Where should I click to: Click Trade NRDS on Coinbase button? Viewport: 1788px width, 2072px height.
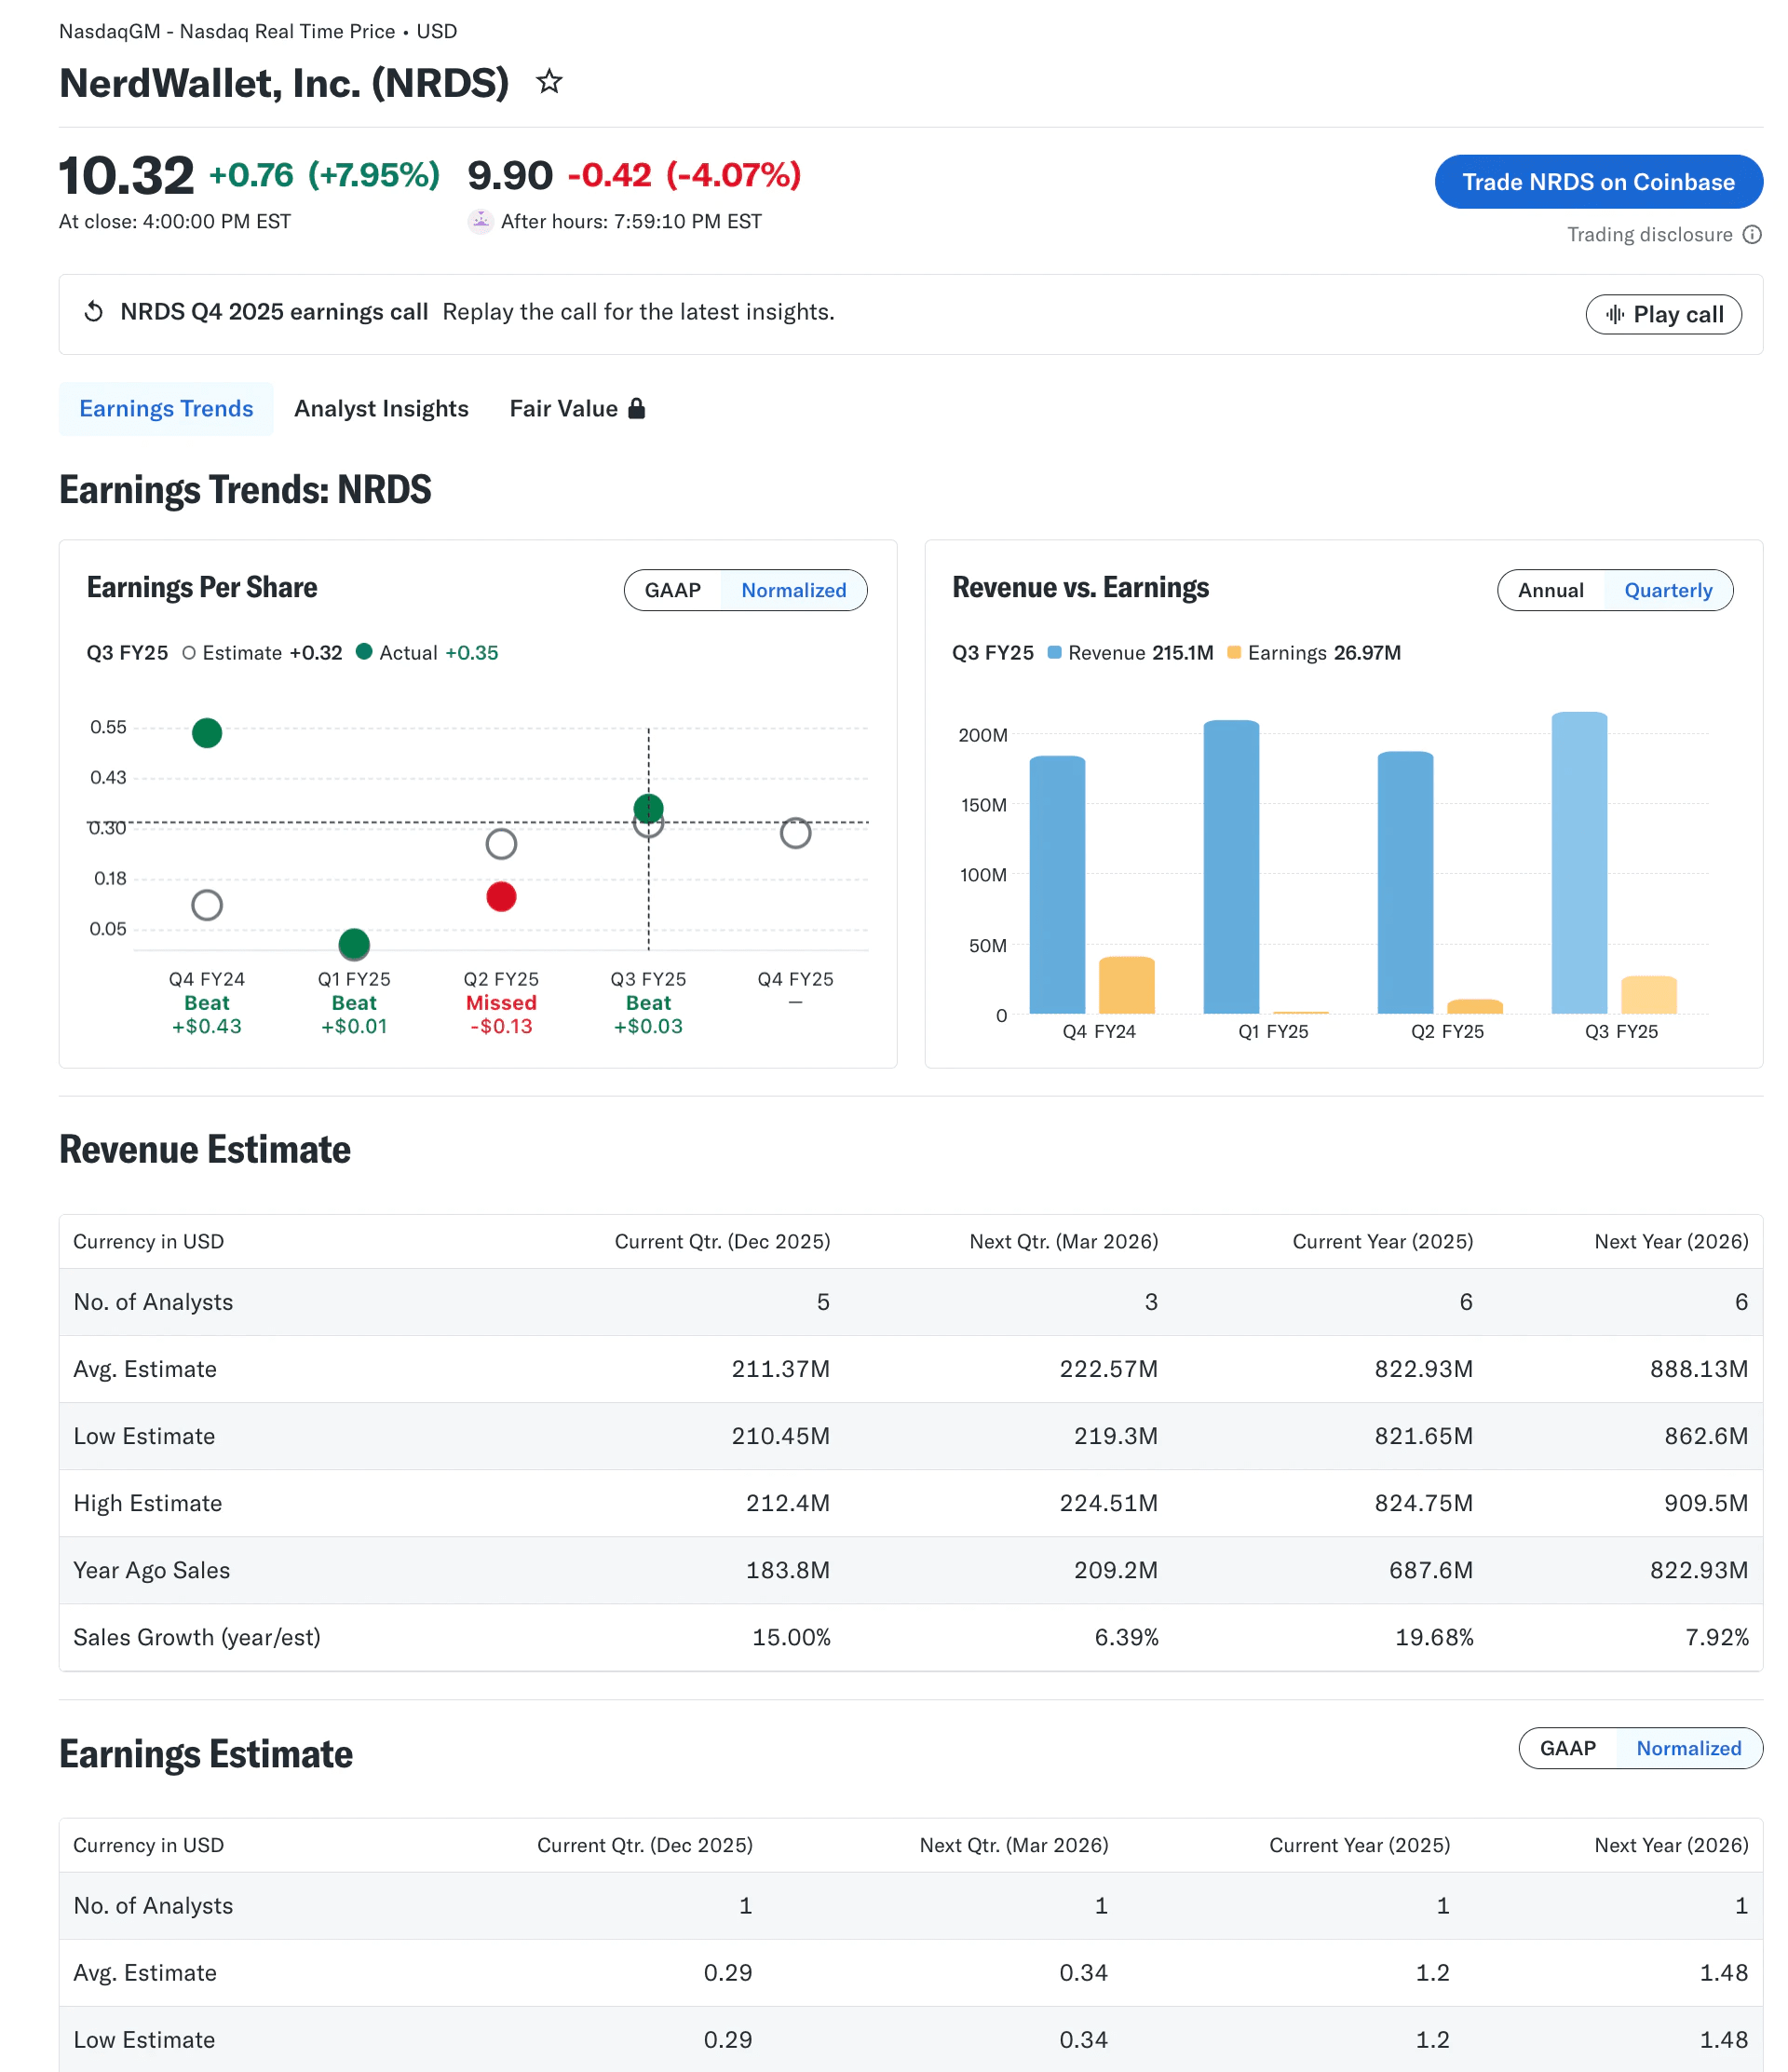(1597, 181)
